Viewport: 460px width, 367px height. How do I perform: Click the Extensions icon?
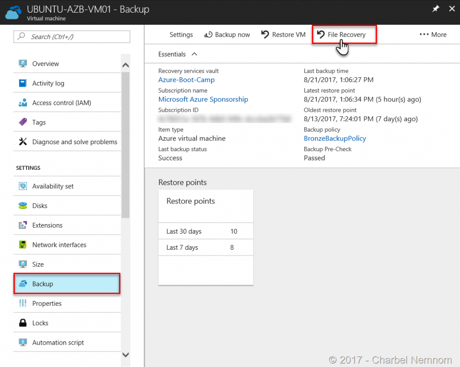coord(23,225)
